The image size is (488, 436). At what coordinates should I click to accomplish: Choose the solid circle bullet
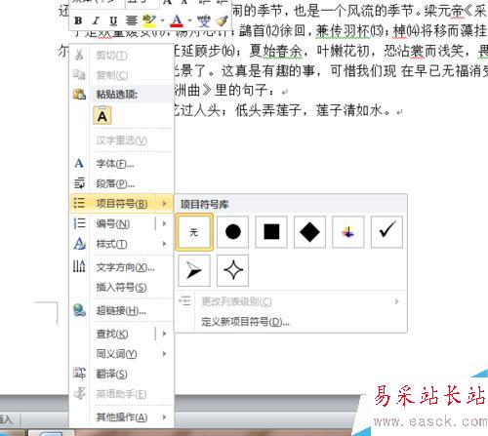coord(232,232)
